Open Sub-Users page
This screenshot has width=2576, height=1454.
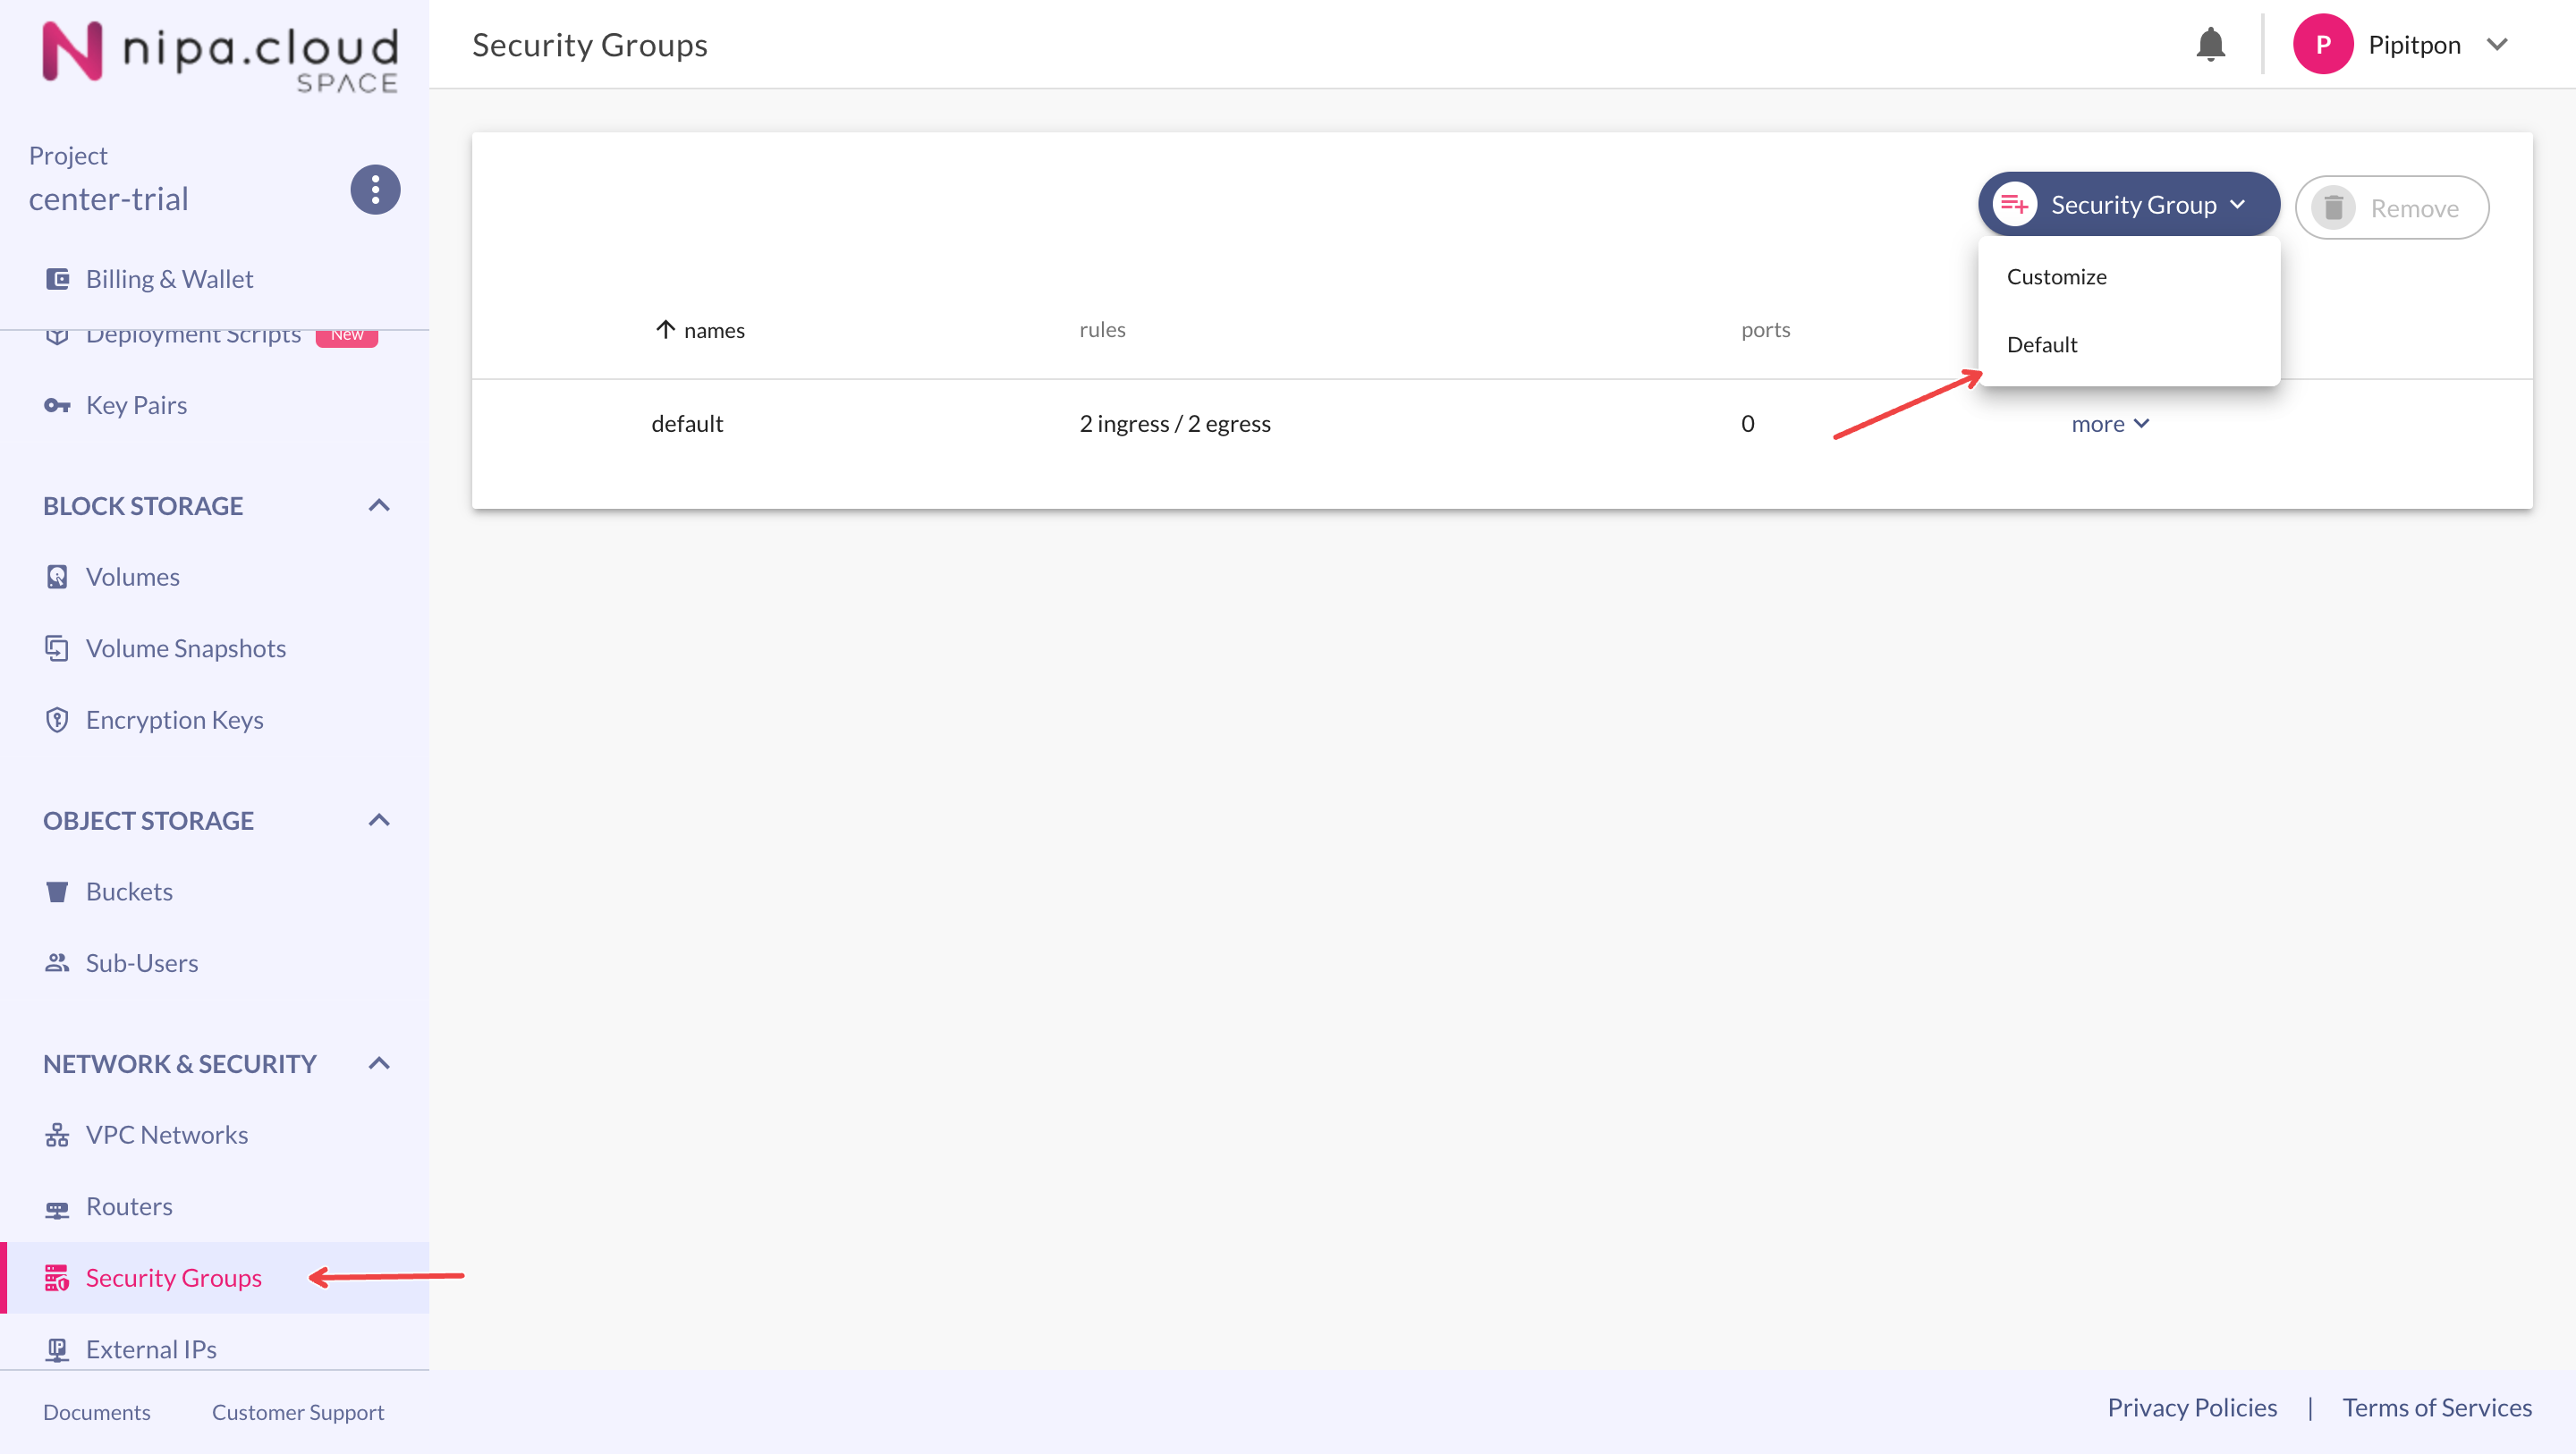[141, 963]
